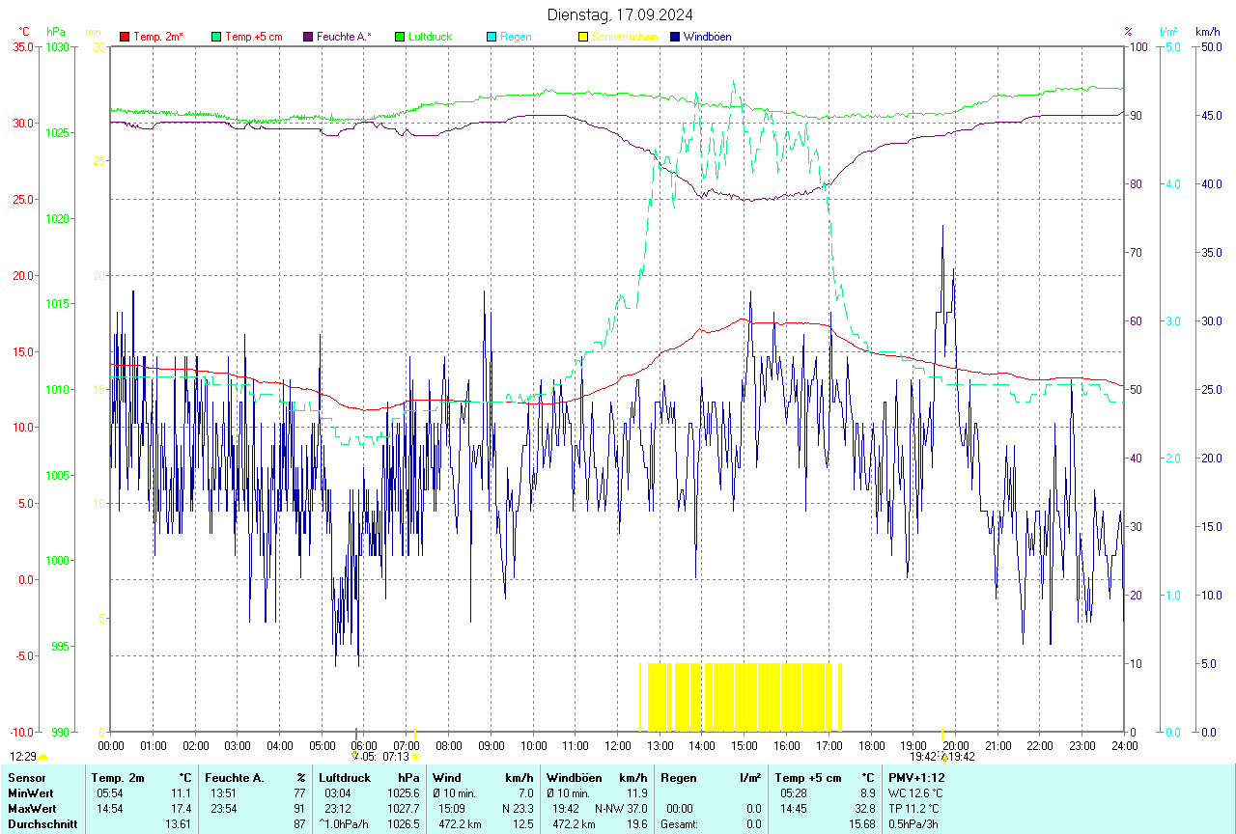
Task: Click the Temp. 2m table column header
Action: 118,778
